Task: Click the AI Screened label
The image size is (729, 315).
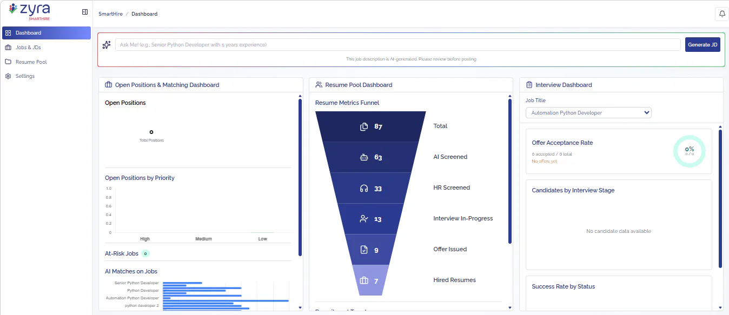Action: [450, 157]
